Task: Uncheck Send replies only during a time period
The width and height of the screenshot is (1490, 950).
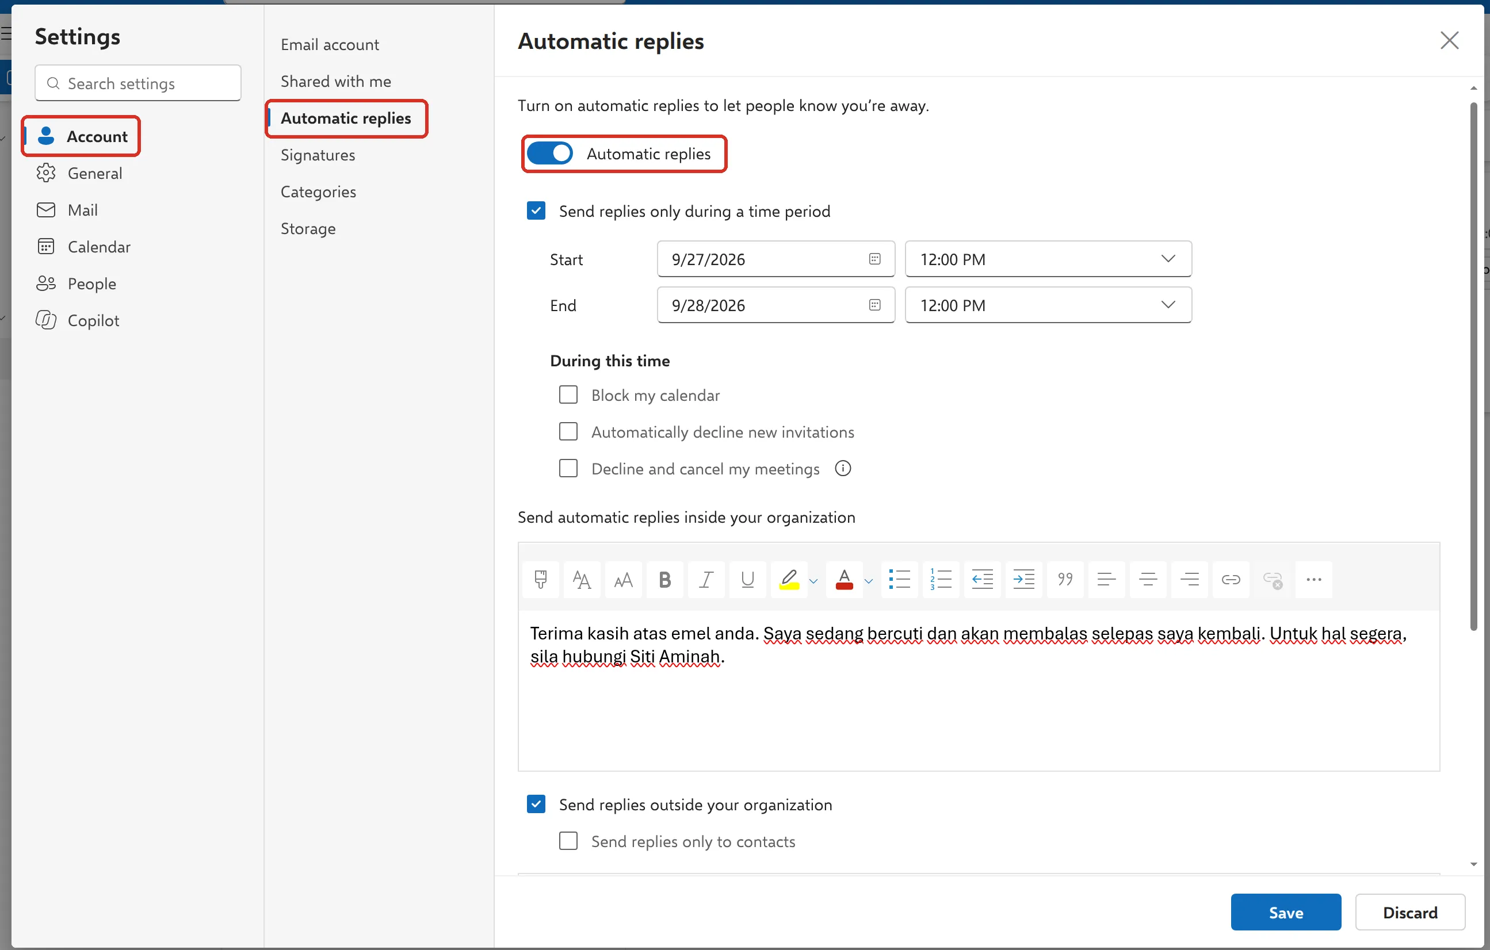Action: [x=536, y=211]
